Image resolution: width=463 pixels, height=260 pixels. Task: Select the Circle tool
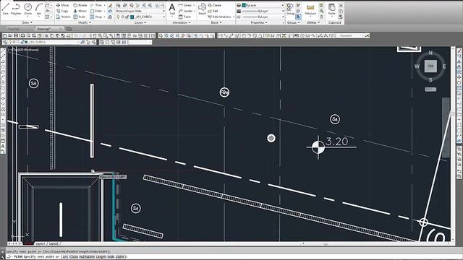click(27, 9)
